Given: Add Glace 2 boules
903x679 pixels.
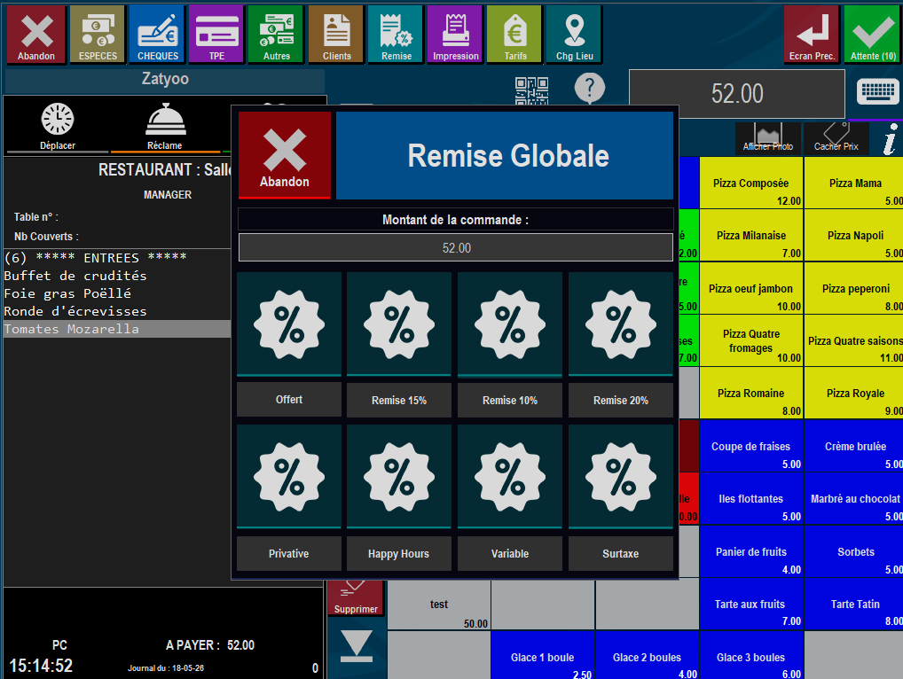Looking at the screenshot, I should 647,656.
